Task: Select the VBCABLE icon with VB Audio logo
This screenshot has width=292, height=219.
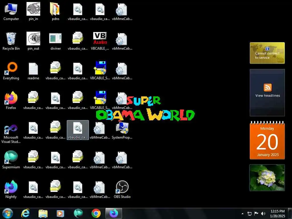Action: point(100,41)
